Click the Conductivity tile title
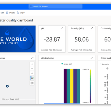 pyautogui.click(x=106, y=28)
